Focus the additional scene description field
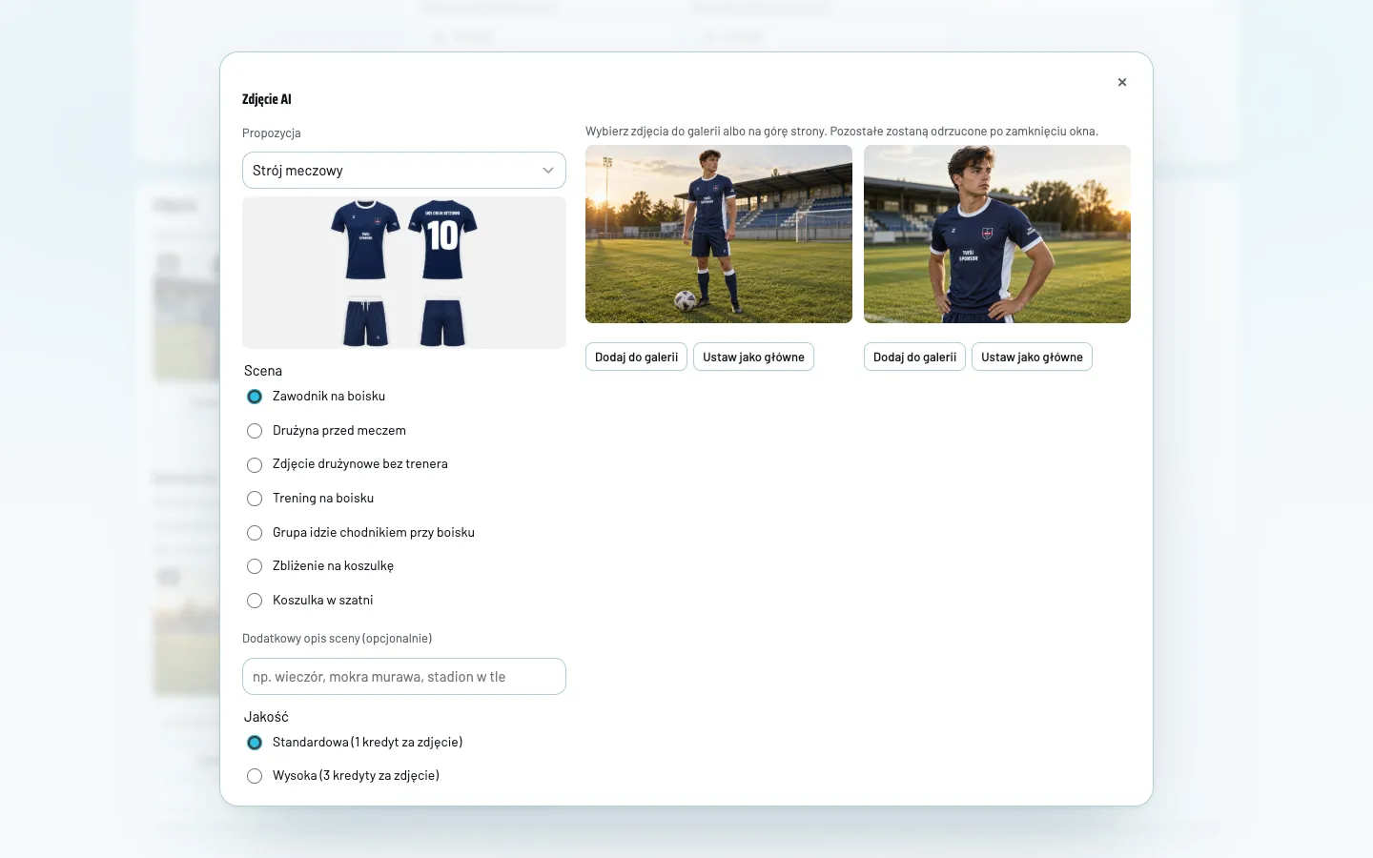This screenshot has width=1373, height=858. 404,677
